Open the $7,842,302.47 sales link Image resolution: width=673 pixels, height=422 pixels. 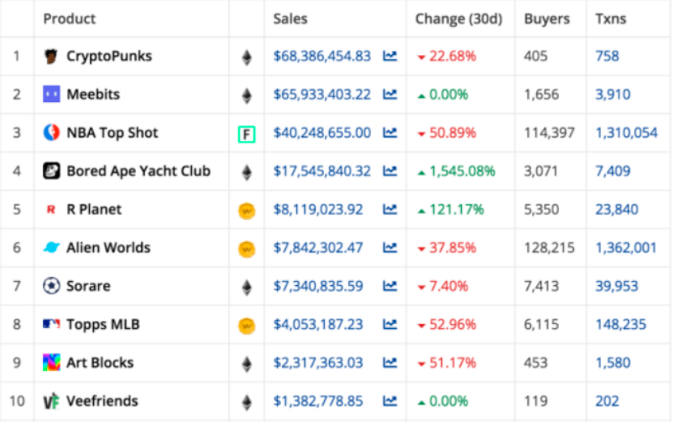[x=318, y=248]
